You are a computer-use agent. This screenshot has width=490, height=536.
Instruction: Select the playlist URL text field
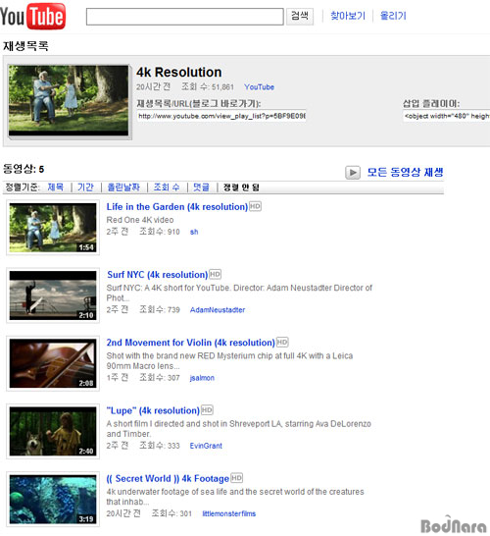[221, 116]
